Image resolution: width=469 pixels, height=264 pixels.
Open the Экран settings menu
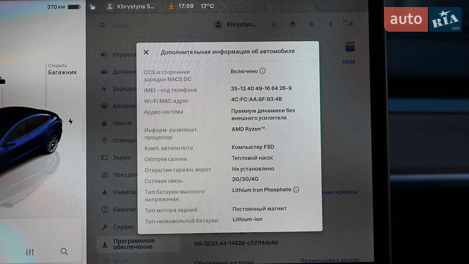(122, 157)
